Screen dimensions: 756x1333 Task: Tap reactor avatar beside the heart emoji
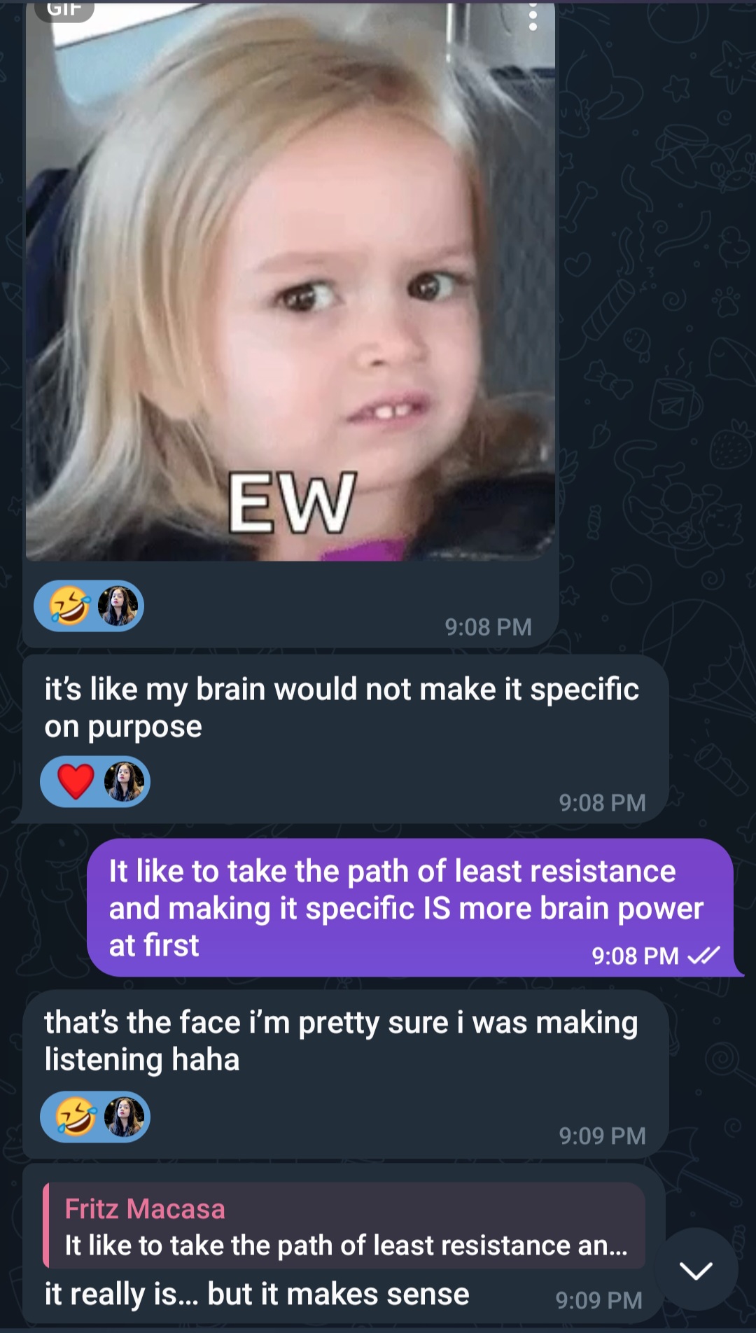point(124,782)
